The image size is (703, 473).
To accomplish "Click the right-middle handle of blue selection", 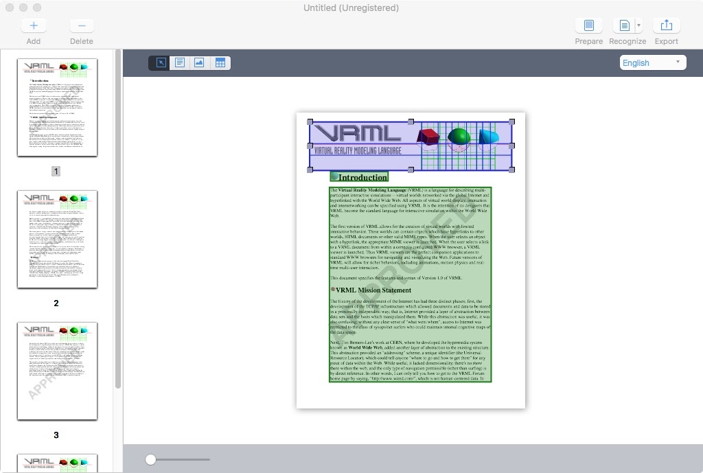I will 512,146.
